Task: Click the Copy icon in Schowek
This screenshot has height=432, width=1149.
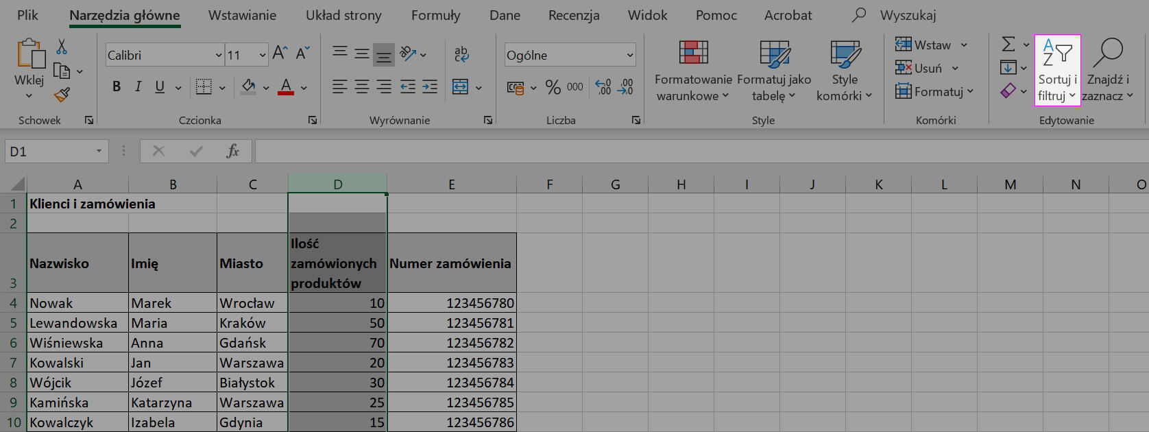Action: (62, 71)
